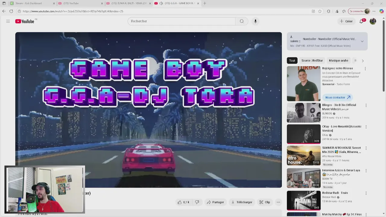Select the Source : RedStar chip
This screenshot has height=217, width=386.
[x=312, y=61]
